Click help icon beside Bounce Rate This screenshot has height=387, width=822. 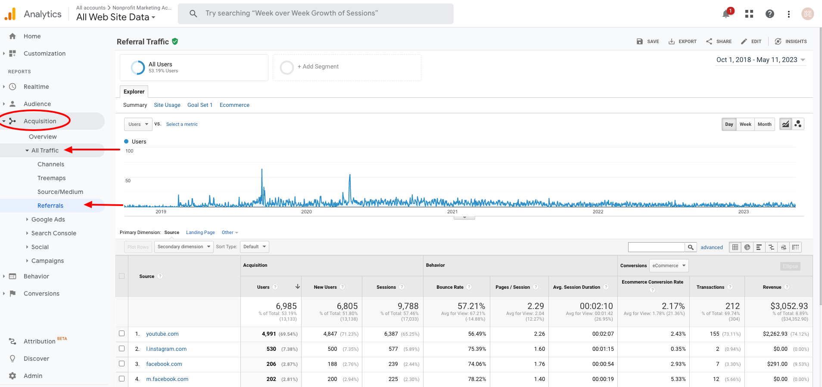pos(469,287)
